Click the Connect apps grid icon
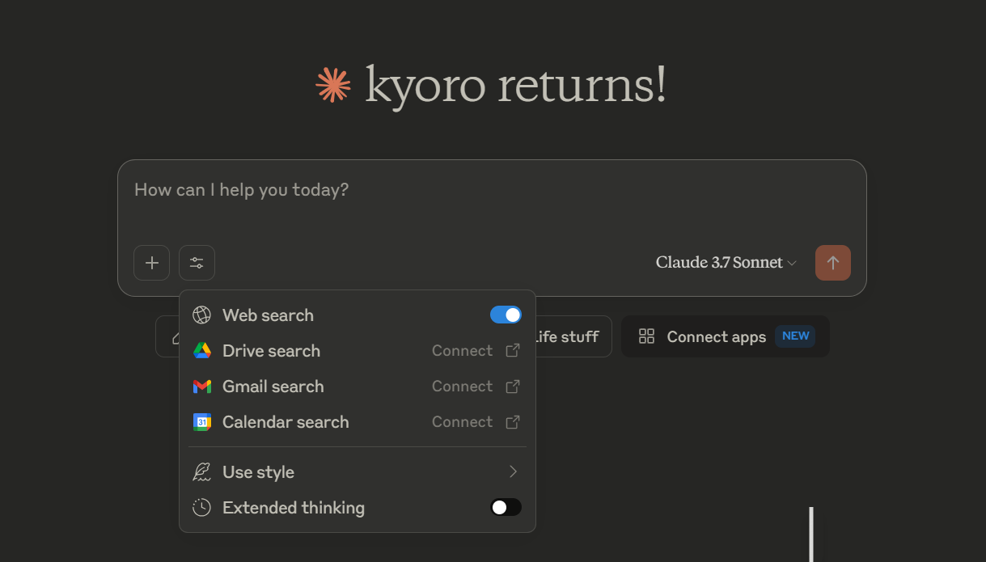986x562 pixels. [x=646, y=336]
